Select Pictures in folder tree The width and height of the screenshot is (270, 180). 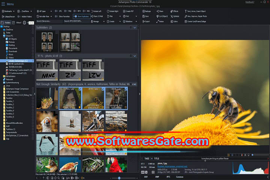pos(12,42)
